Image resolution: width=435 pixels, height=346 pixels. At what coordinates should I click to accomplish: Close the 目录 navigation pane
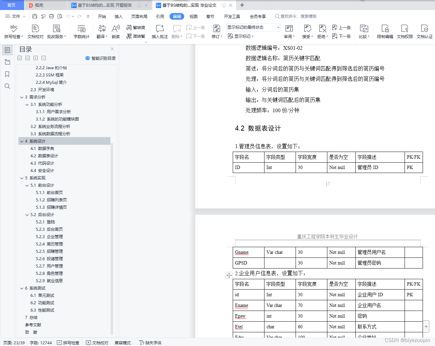pos(112,49)
